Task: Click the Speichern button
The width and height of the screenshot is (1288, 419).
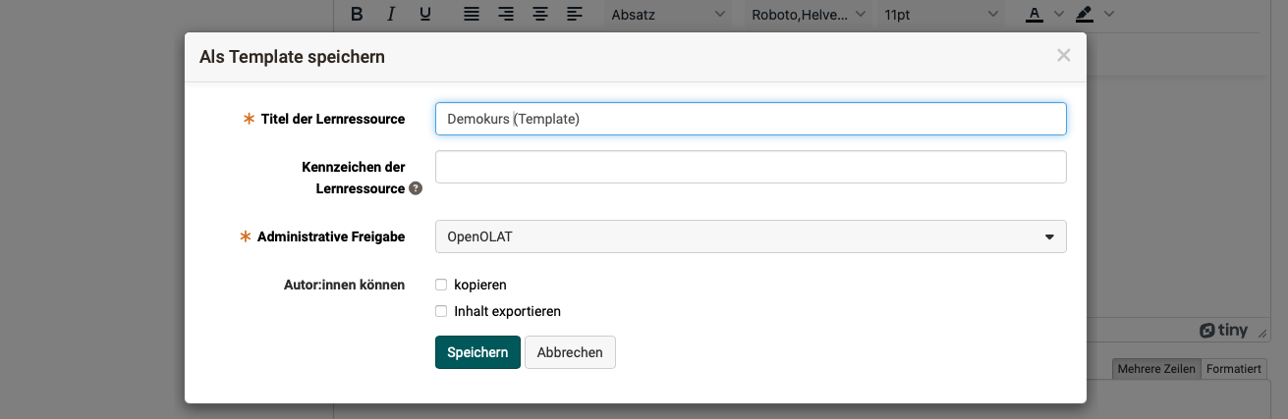Action: (477, 352)
